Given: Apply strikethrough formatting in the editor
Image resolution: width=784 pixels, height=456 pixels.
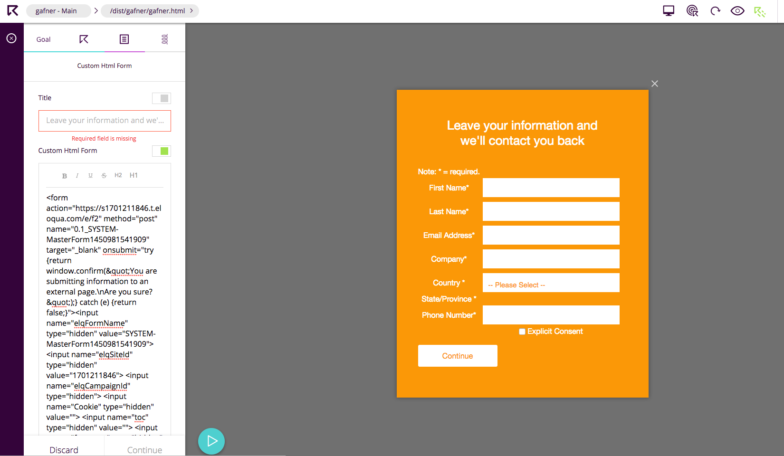Looking at the screenshot, I should click(104, 176).
